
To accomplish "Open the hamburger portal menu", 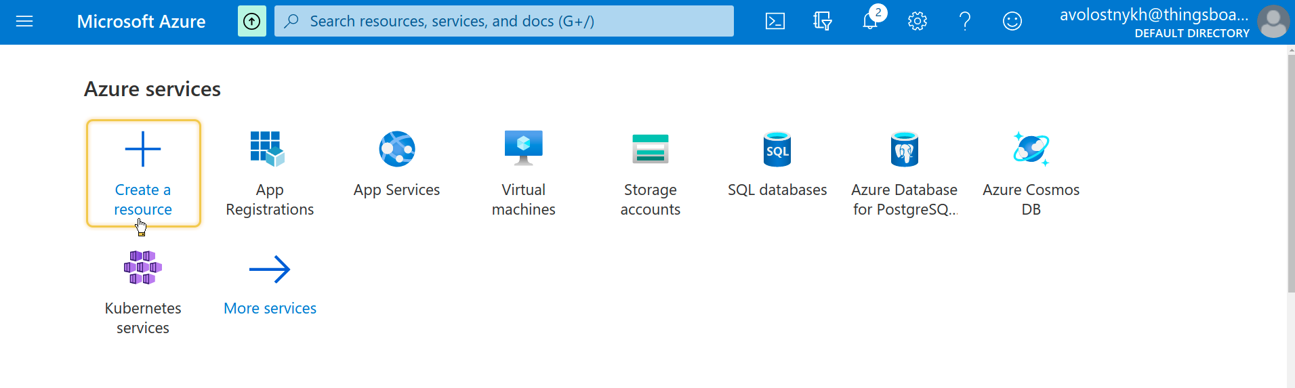I will [24, 22].
